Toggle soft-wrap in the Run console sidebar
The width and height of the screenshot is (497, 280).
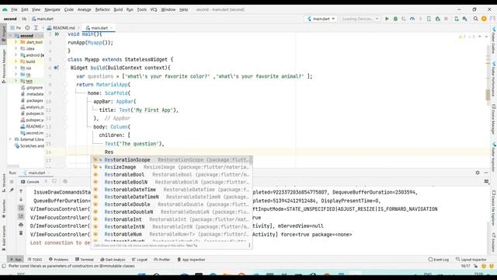click(21, 208)
